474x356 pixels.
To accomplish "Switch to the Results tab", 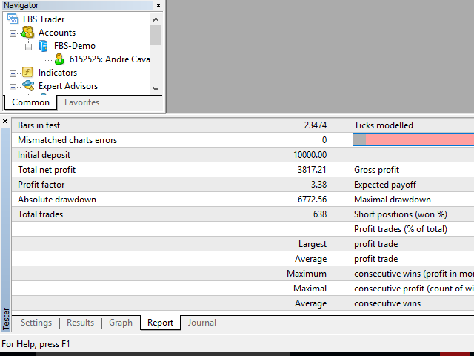I will pos(80,323).
